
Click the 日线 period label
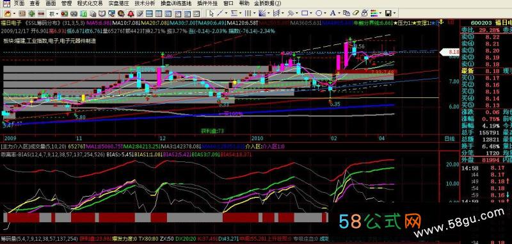450,139
